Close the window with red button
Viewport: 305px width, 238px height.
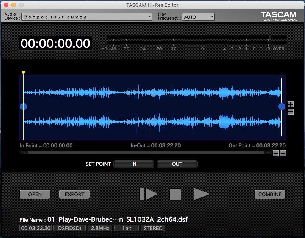pyautogui.click(x=6, y=5)
